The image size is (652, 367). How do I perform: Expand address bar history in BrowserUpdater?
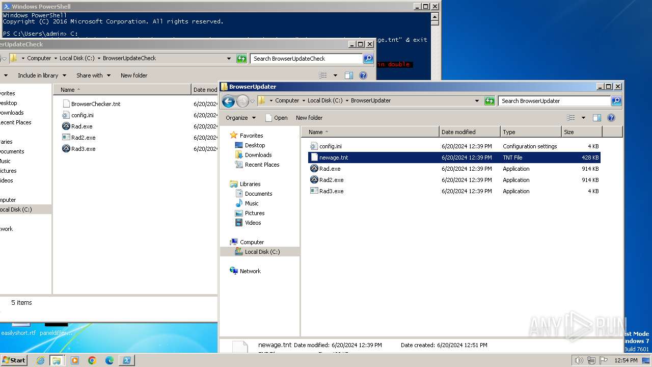477,101
